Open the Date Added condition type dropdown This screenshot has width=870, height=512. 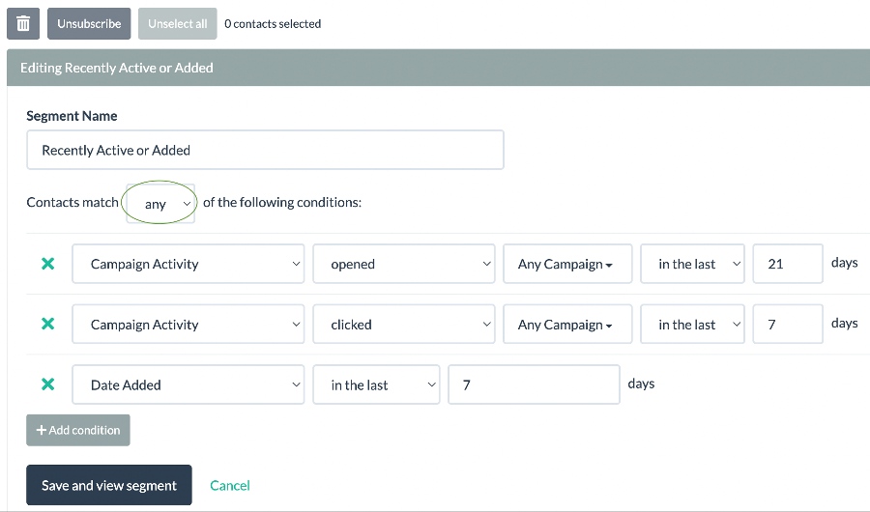[188, 384]
